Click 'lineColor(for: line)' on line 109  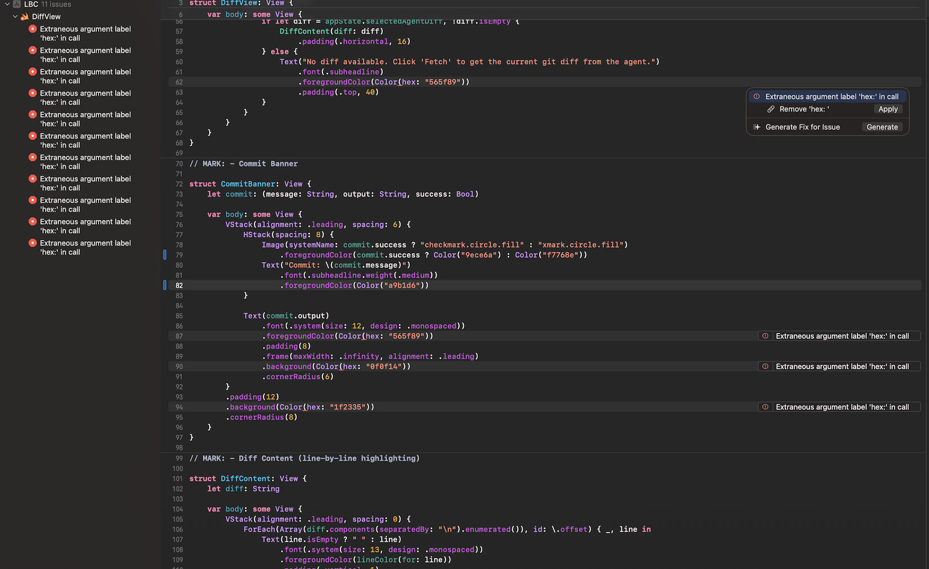402,560
